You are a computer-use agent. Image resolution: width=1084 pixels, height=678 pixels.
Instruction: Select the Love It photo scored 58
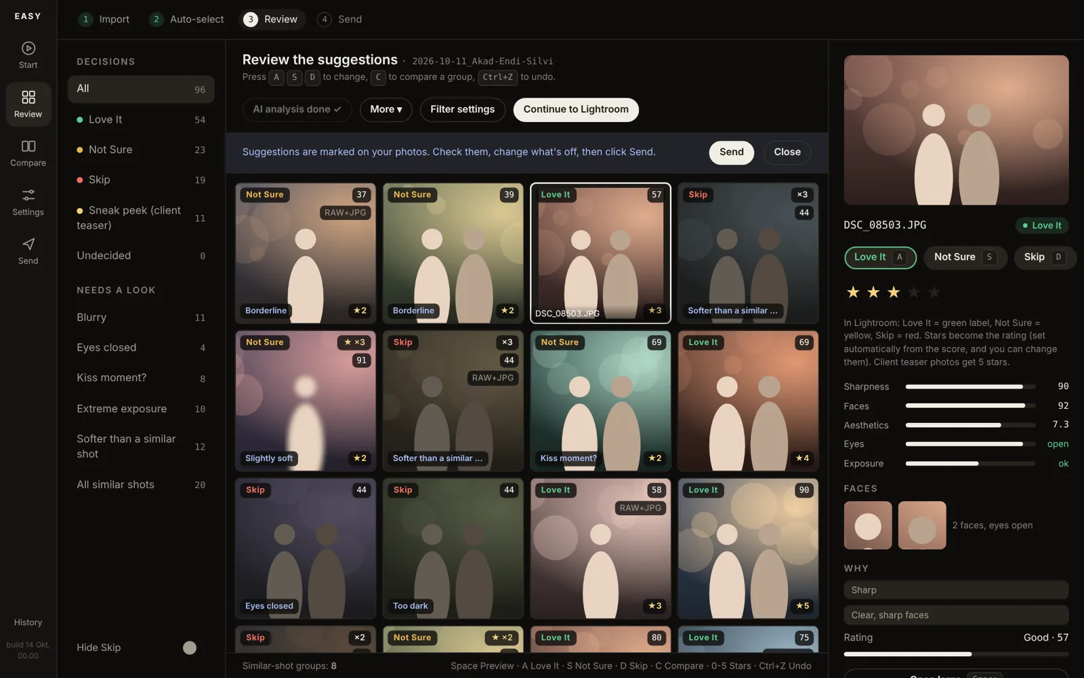tap(600, 549)
